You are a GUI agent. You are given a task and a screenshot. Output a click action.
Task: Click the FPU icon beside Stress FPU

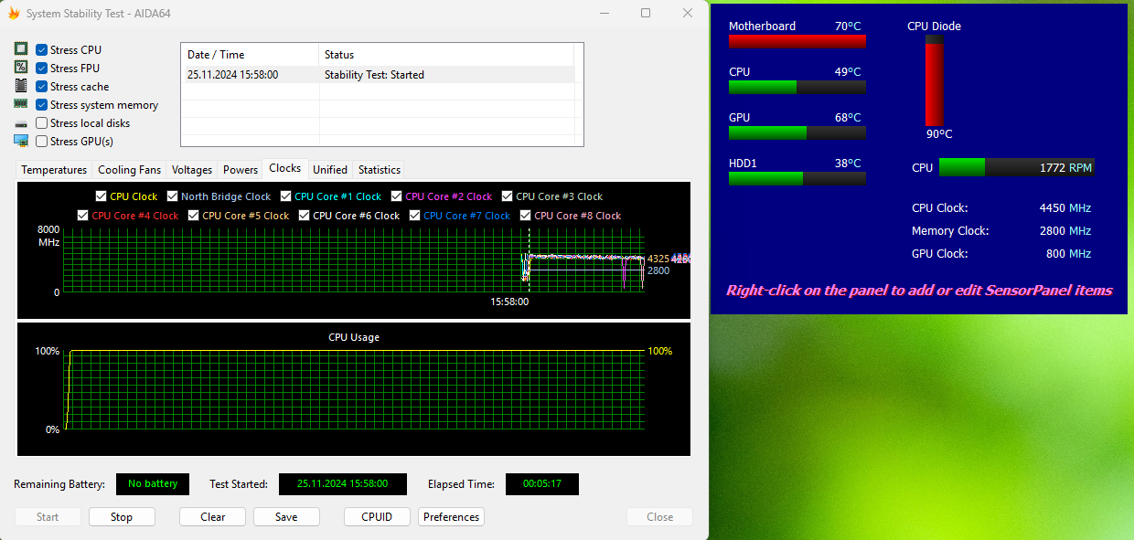21,68
